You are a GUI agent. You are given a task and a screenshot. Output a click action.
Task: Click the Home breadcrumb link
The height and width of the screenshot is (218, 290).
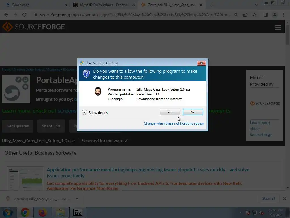(x=7, y=70)
